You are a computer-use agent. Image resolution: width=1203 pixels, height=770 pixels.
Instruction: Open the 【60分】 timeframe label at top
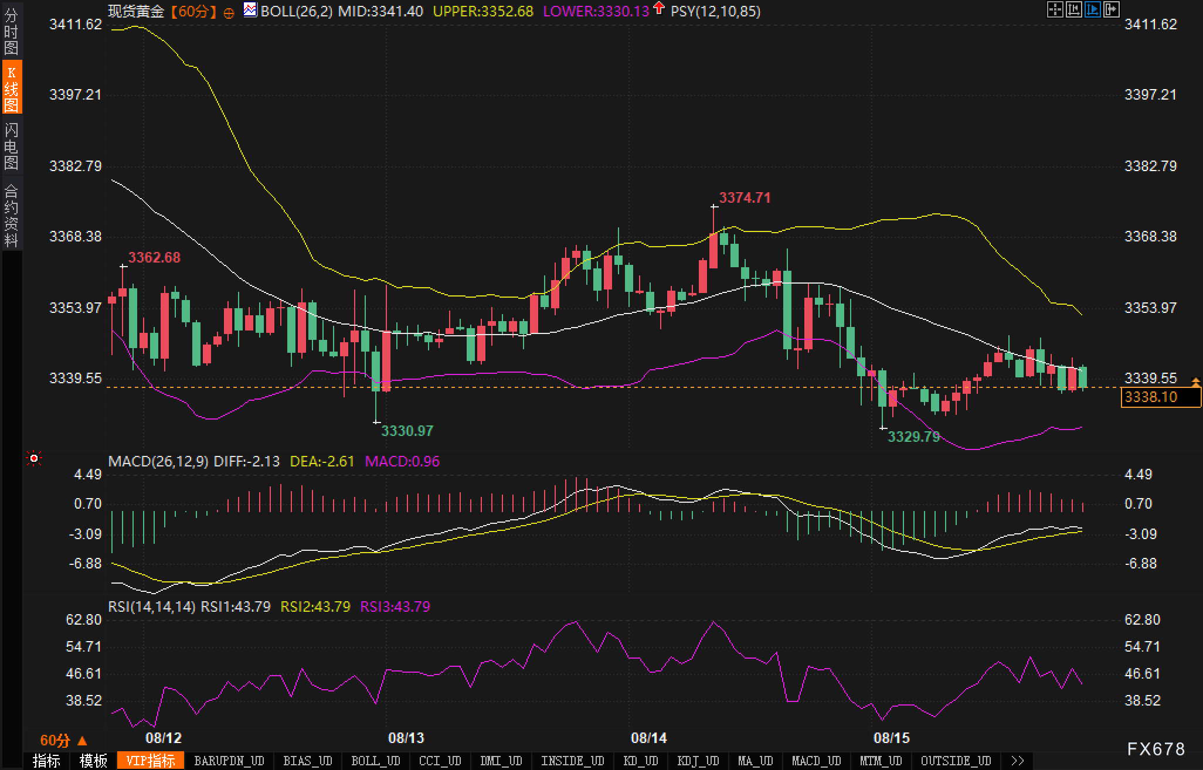pyautogui.click(x=193, y=11)
